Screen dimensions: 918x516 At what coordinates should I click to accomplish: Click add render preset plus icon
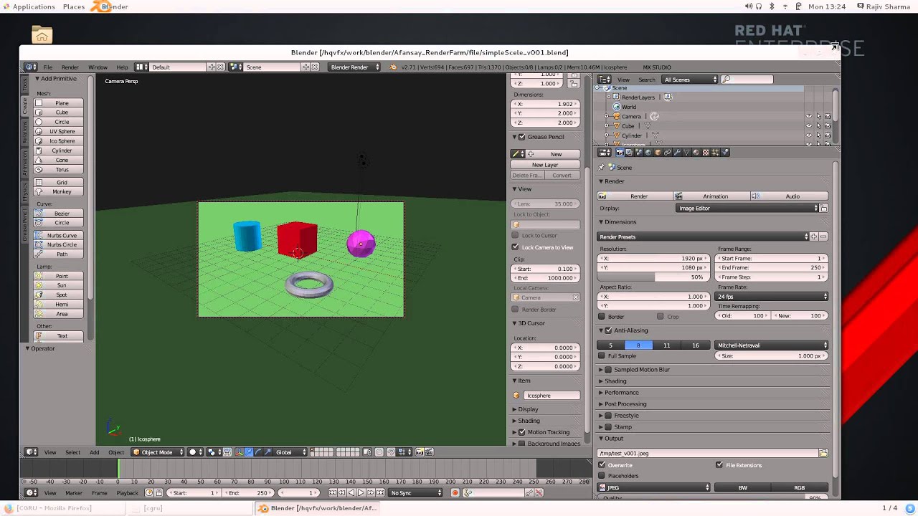tap(814, 236)
